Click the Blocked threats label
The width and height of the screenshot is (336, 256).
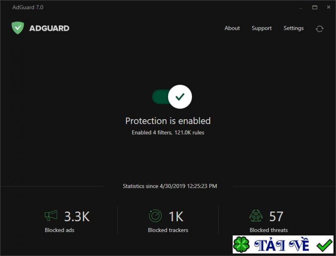[x=269, y=230]
